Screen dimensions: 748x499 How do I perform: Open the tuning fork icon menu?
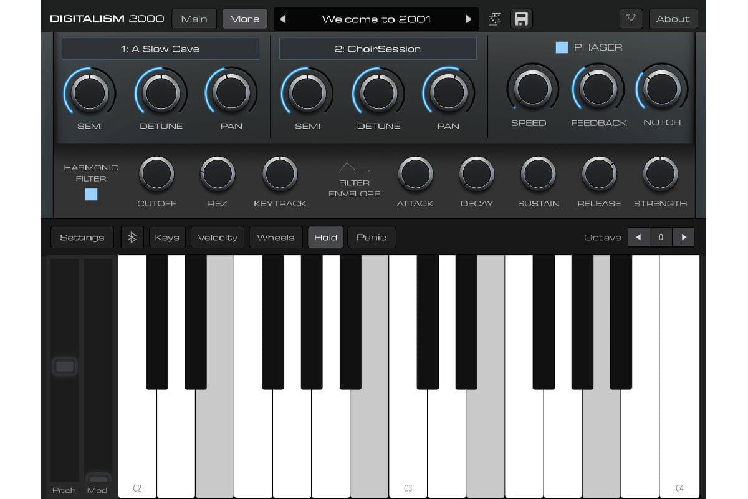[631, 19]
